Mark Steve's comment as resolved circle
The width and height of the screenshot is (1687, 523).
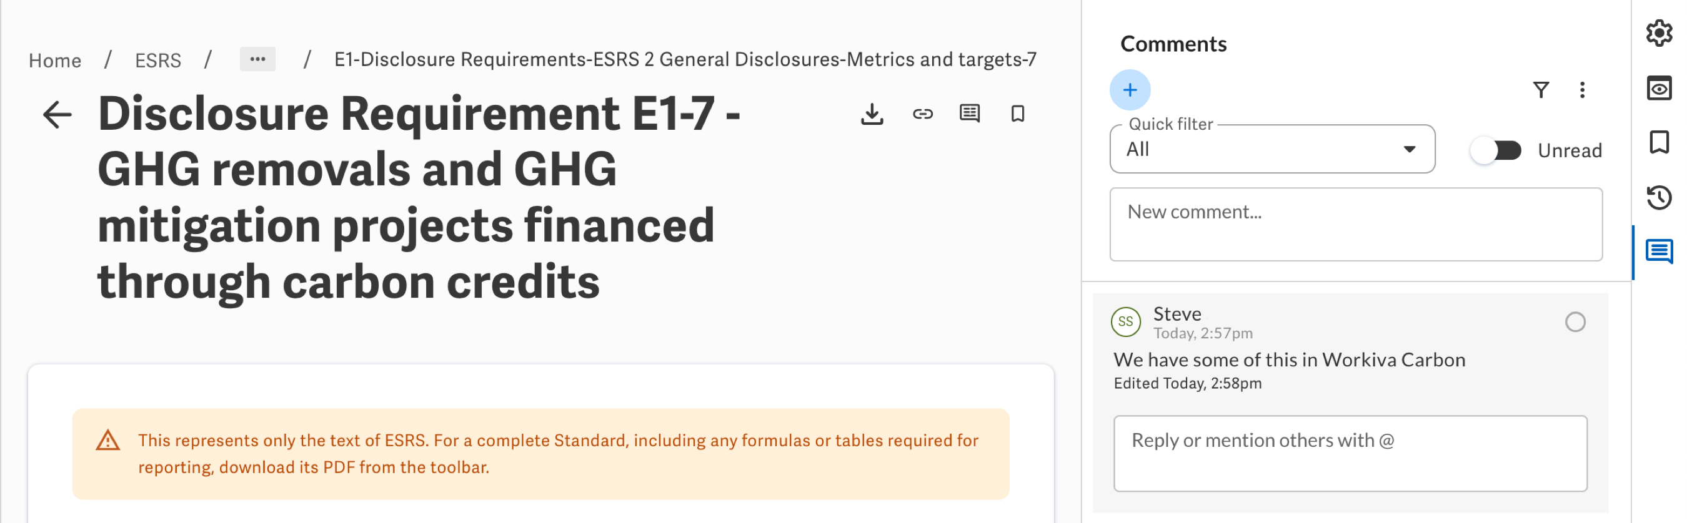[x=1575, y=322]
